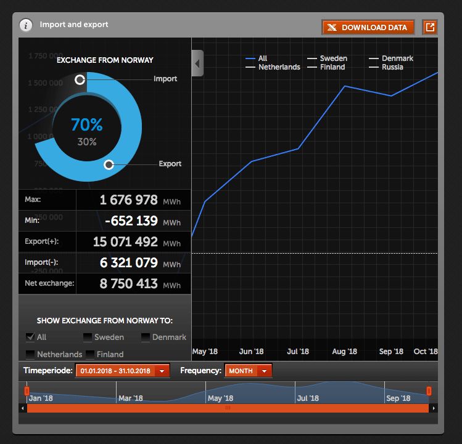Screen dimensions: 462x444
Task: Click the timeline scrollbar left arrow
Action: (23, 408)
